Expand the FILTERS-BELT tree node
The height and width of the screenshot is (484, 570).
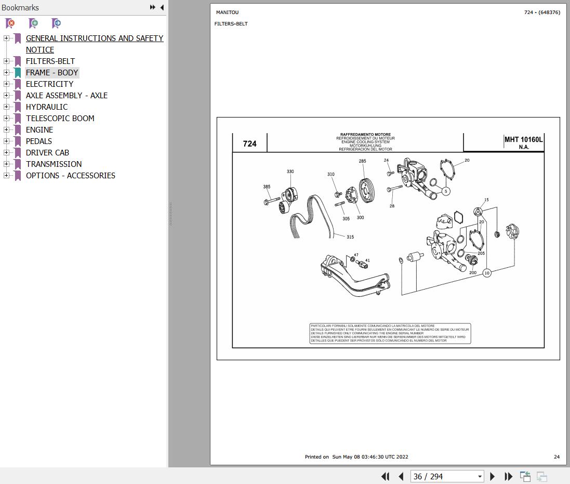tap(6, 61)
